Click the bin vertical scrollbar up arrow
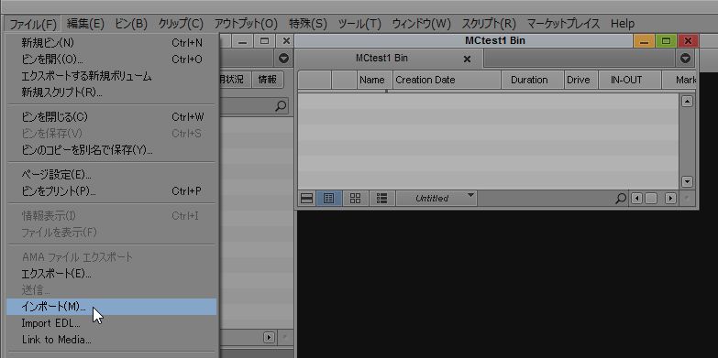The height and width of the screenshot is (358, 718). pyautogui.click(x=687, y=102)
